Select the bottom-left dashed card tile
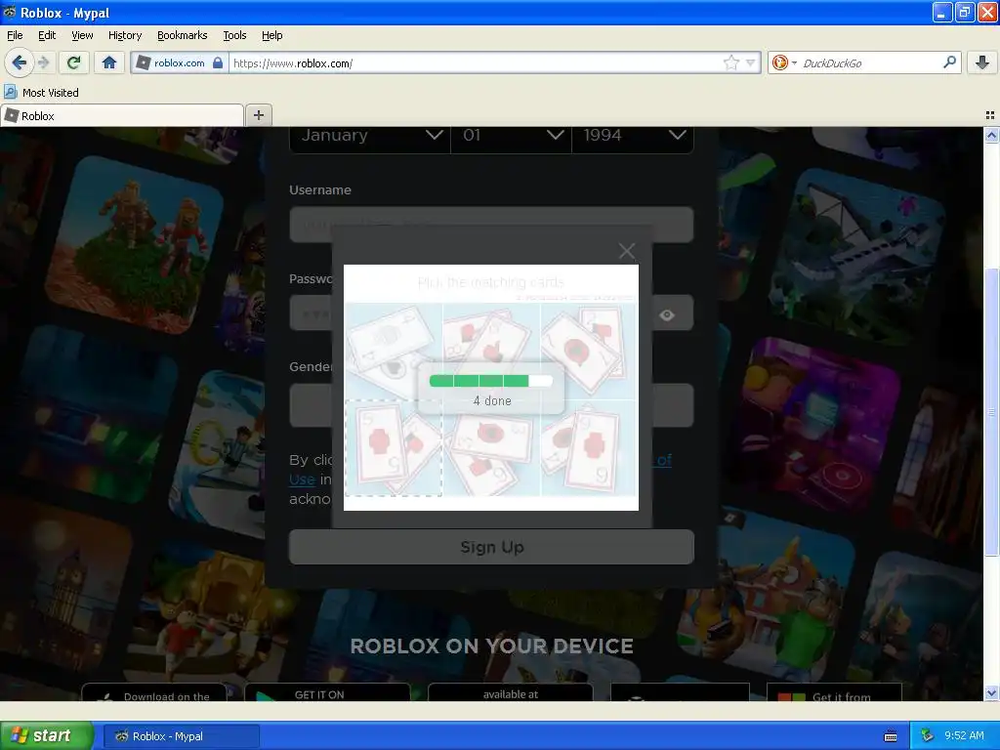Viewport: 1000px width, 750px height. click(x=394, y=447)
